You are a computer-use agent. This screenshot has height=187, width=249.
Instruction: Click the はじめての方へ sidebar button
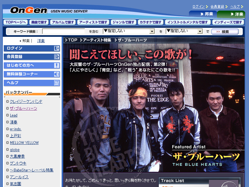point(32,65)
